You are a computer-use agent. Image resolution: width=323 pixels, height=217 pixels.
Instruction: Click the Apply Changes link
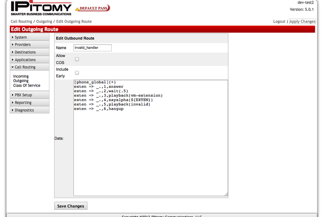[302, 21]
